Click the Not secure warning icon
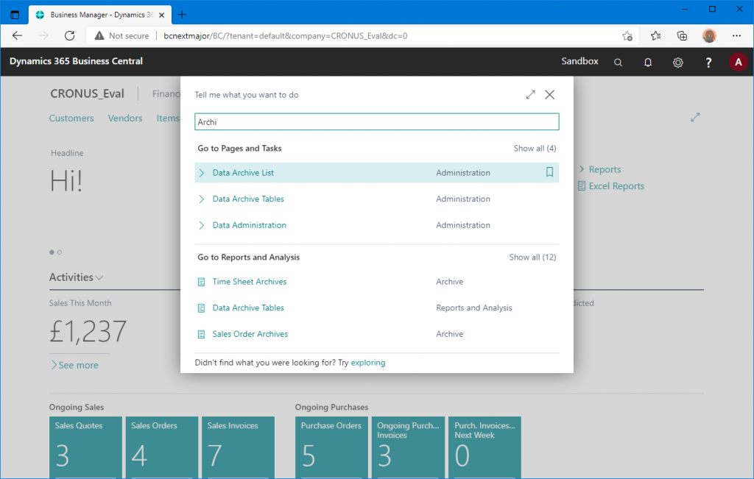 click(x=99, y=35)
